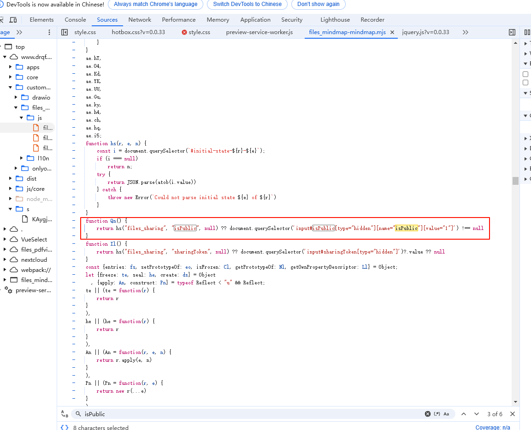Screen dimensions: 531x430
Task: Toggle replace mode icon in search bar
Action: click(x=65, y=414)
